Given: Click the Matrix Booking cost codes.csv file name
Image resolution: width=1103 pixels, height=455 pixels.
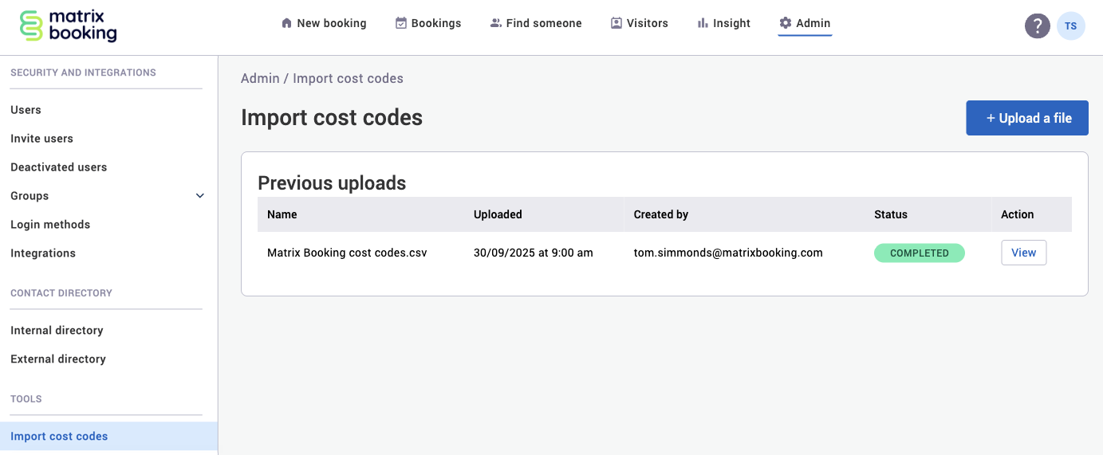Looking at the screenshot, I should (347, 253).
